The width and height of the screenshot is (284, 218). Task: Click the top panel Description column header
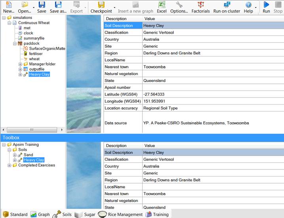click(123, 19)
